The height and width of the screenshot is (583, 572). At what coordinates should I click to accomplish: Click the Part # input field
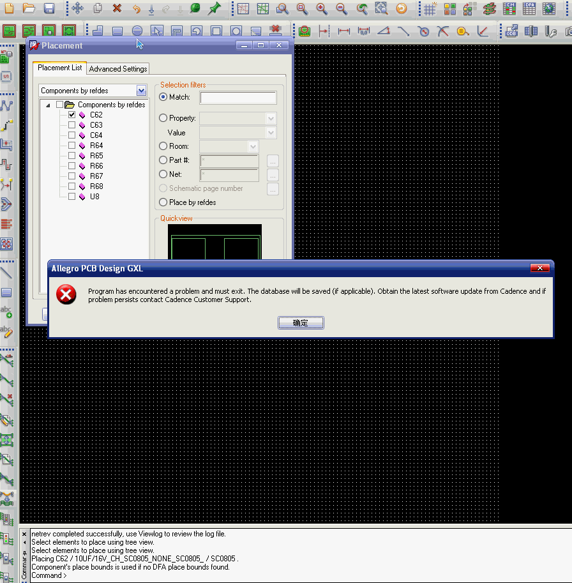click(229, 161)
